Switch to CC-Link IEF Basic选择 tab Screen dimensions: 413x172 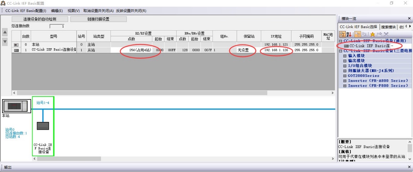[359, 27]
